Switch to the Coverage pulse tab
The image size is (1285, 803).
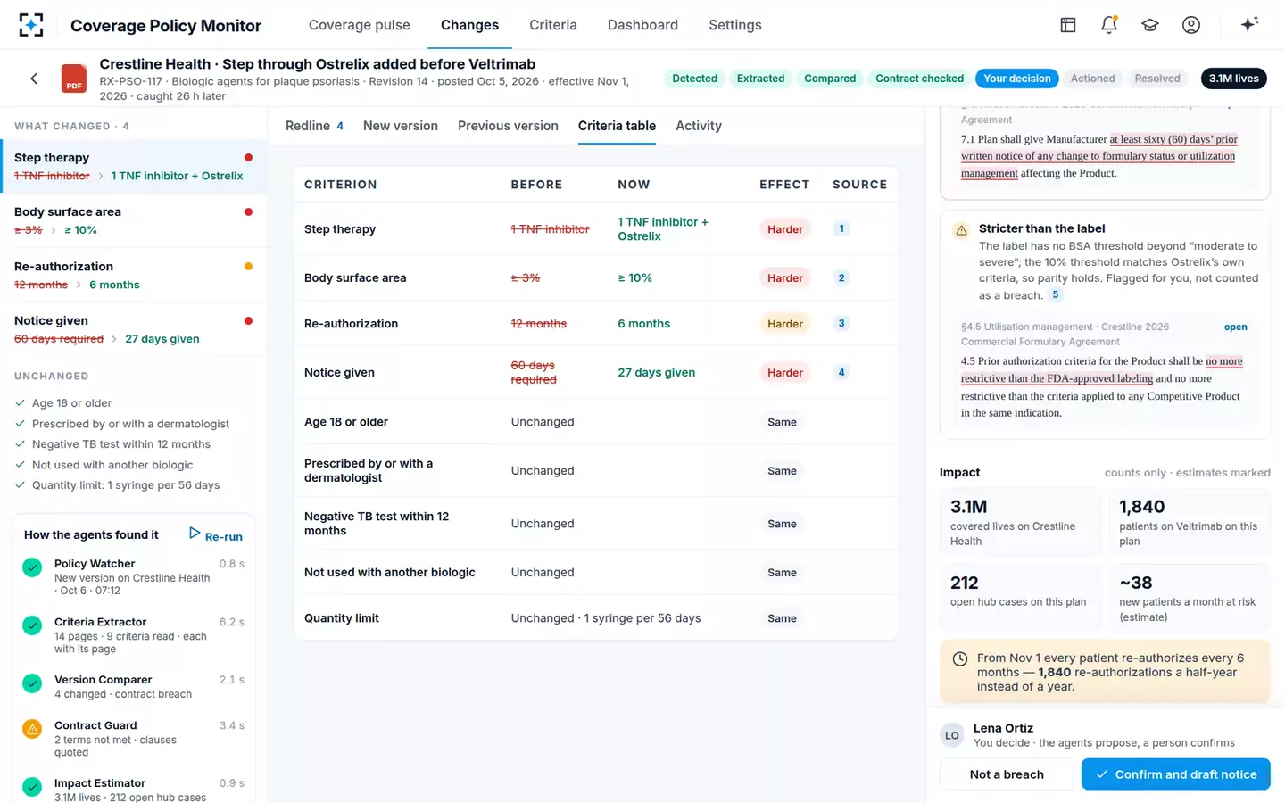coord(360,25)
